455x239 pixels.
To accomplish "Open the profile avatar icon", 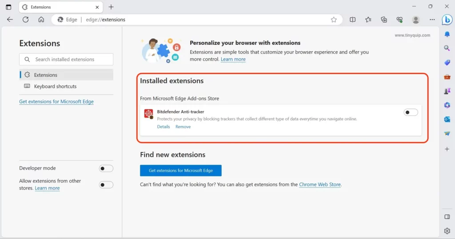I will click(x=416, y=20).
